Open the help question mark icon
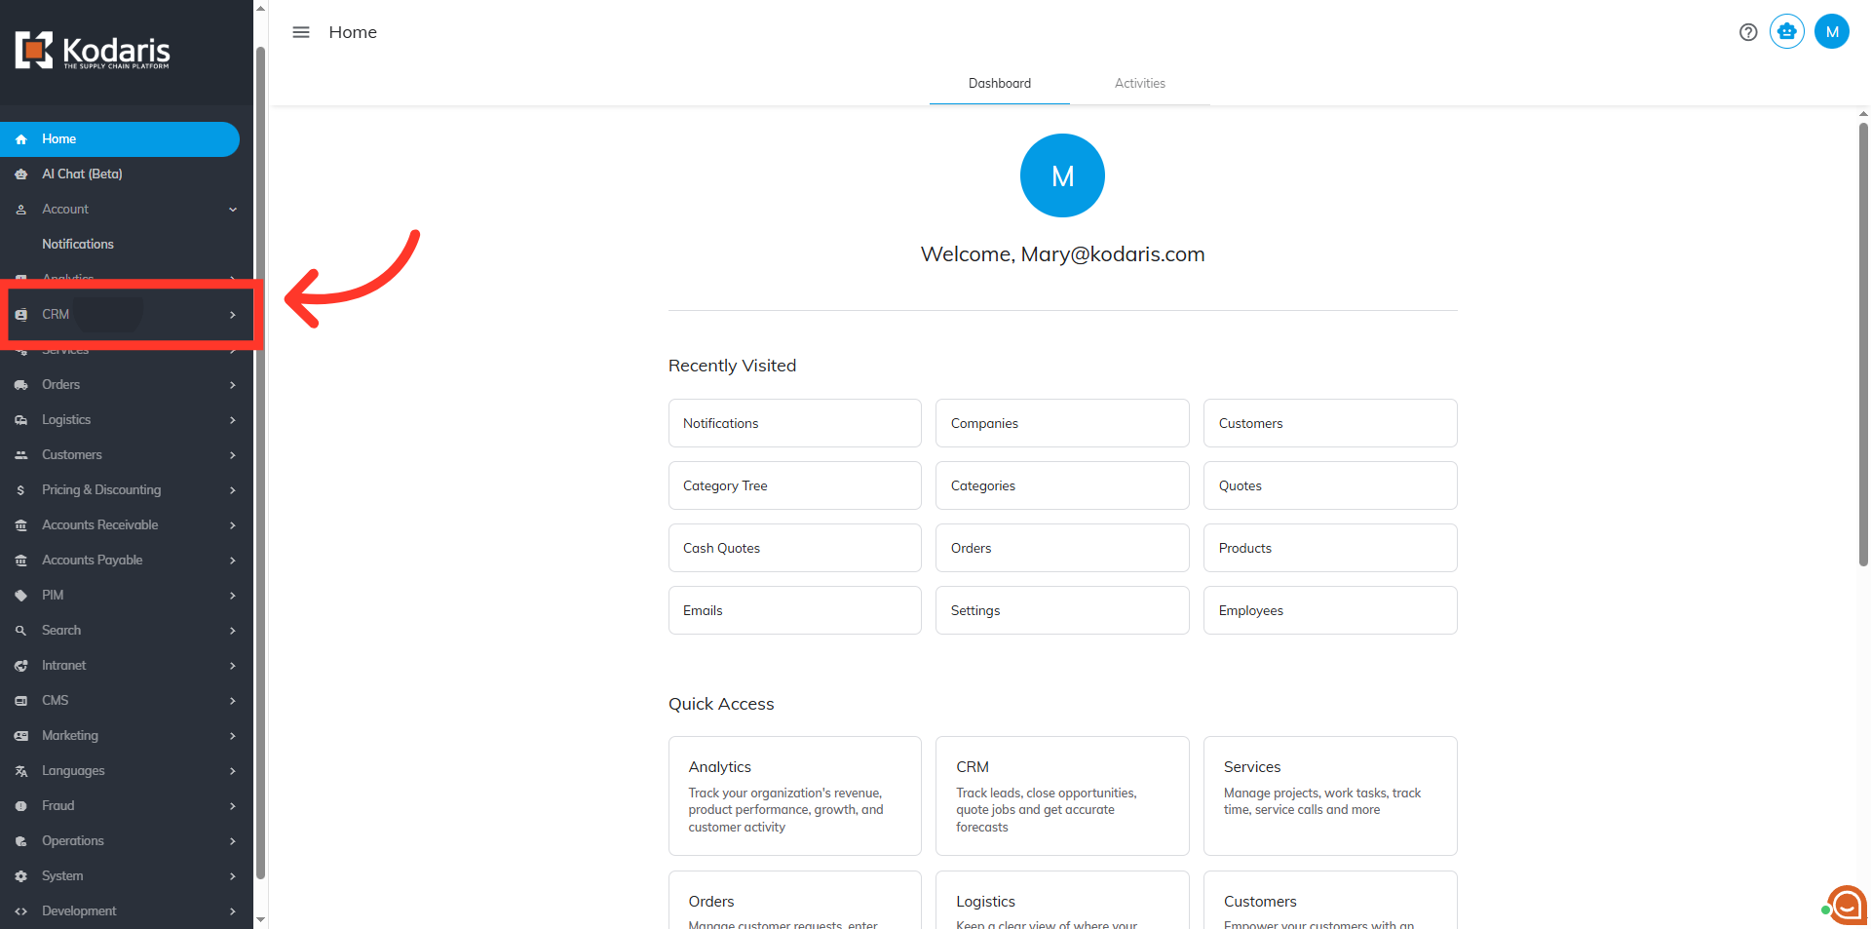1871x929 pixels. 1748,32
